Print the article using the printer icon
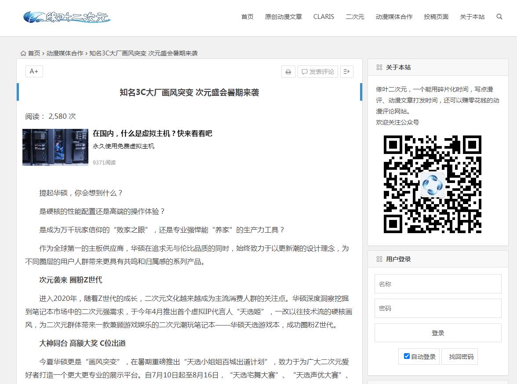Image resolution: width=517 pixels, height=384 pixels. pyautogui.click(x=288, y=72)
